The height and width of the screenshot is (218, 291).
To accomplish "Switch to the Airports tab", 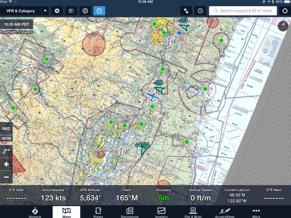I will click(x=35, y=213).
